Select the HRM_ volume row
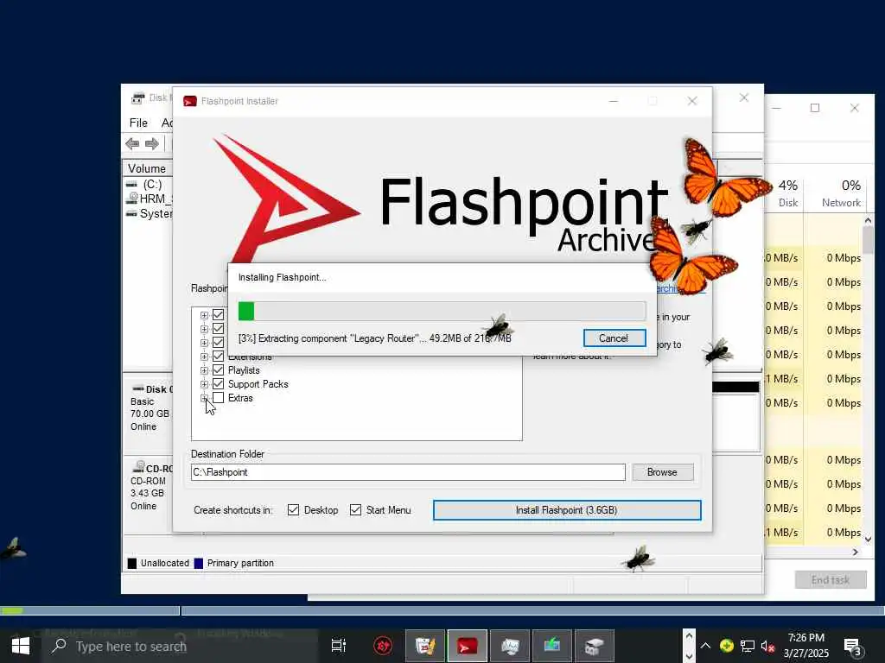 point(148,199)
